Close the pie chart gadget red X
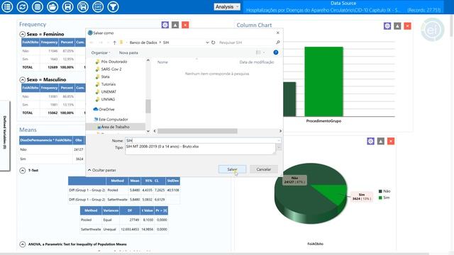Viewport: 454px width, 255px height. click(391, 141)
